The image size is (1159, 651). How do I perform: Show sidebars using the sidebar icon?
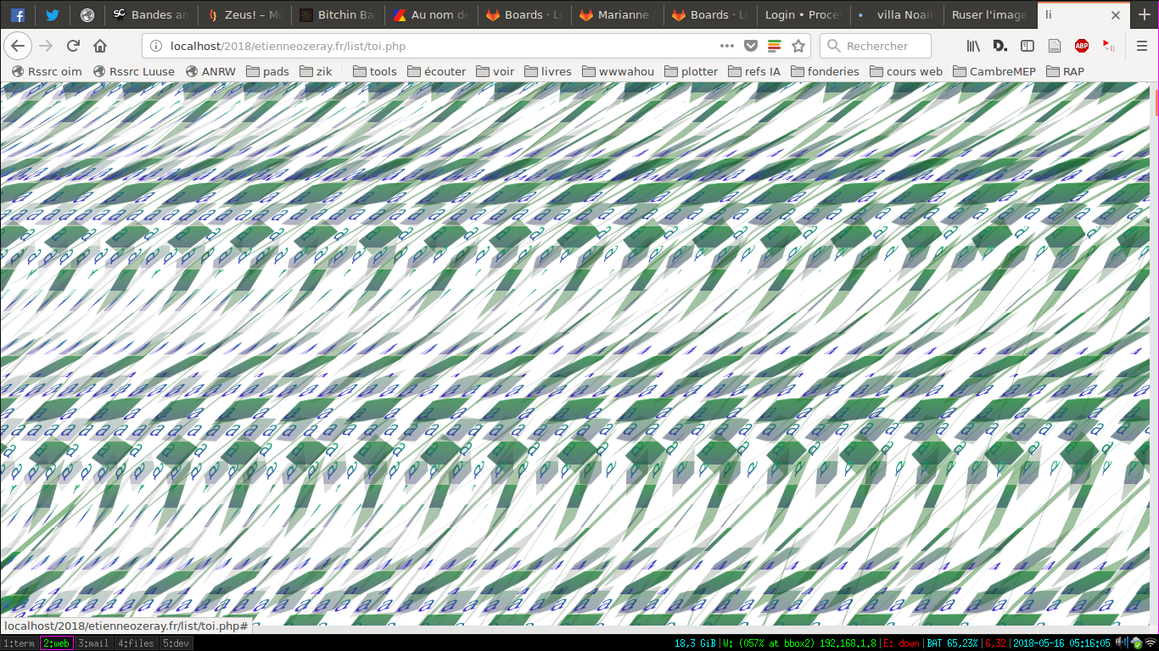[x=1027, y=46]
